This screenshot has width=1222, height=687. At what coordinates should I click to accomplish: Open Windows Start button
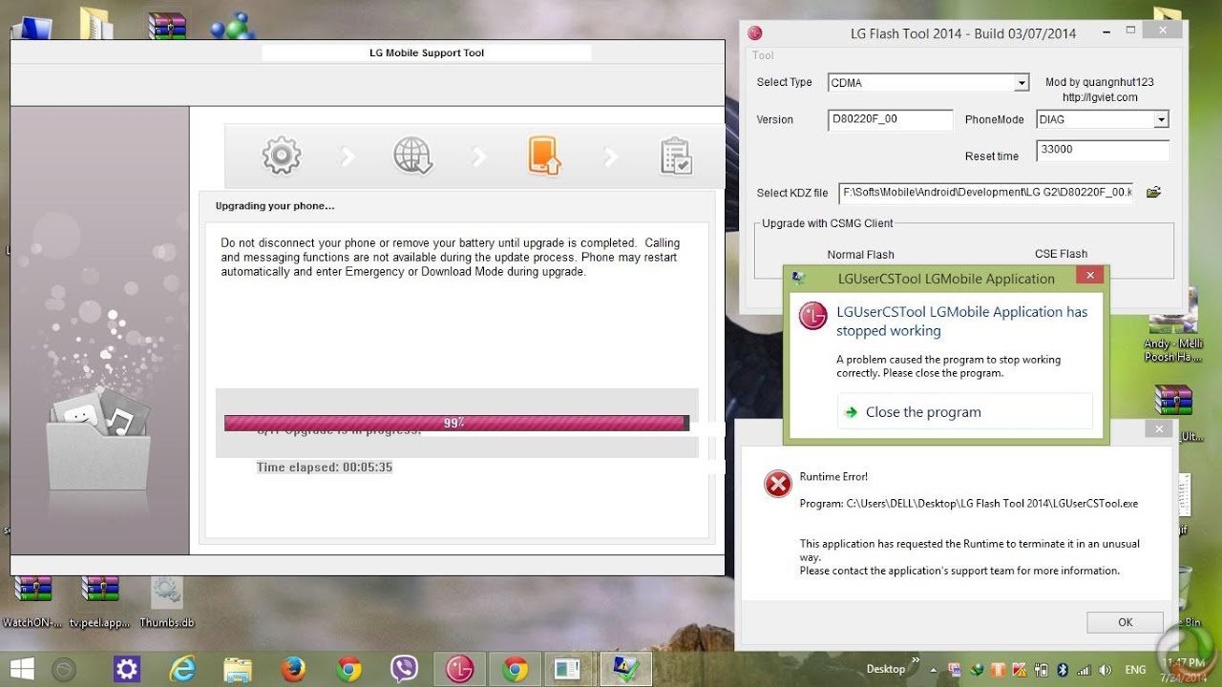coord(23,669)
